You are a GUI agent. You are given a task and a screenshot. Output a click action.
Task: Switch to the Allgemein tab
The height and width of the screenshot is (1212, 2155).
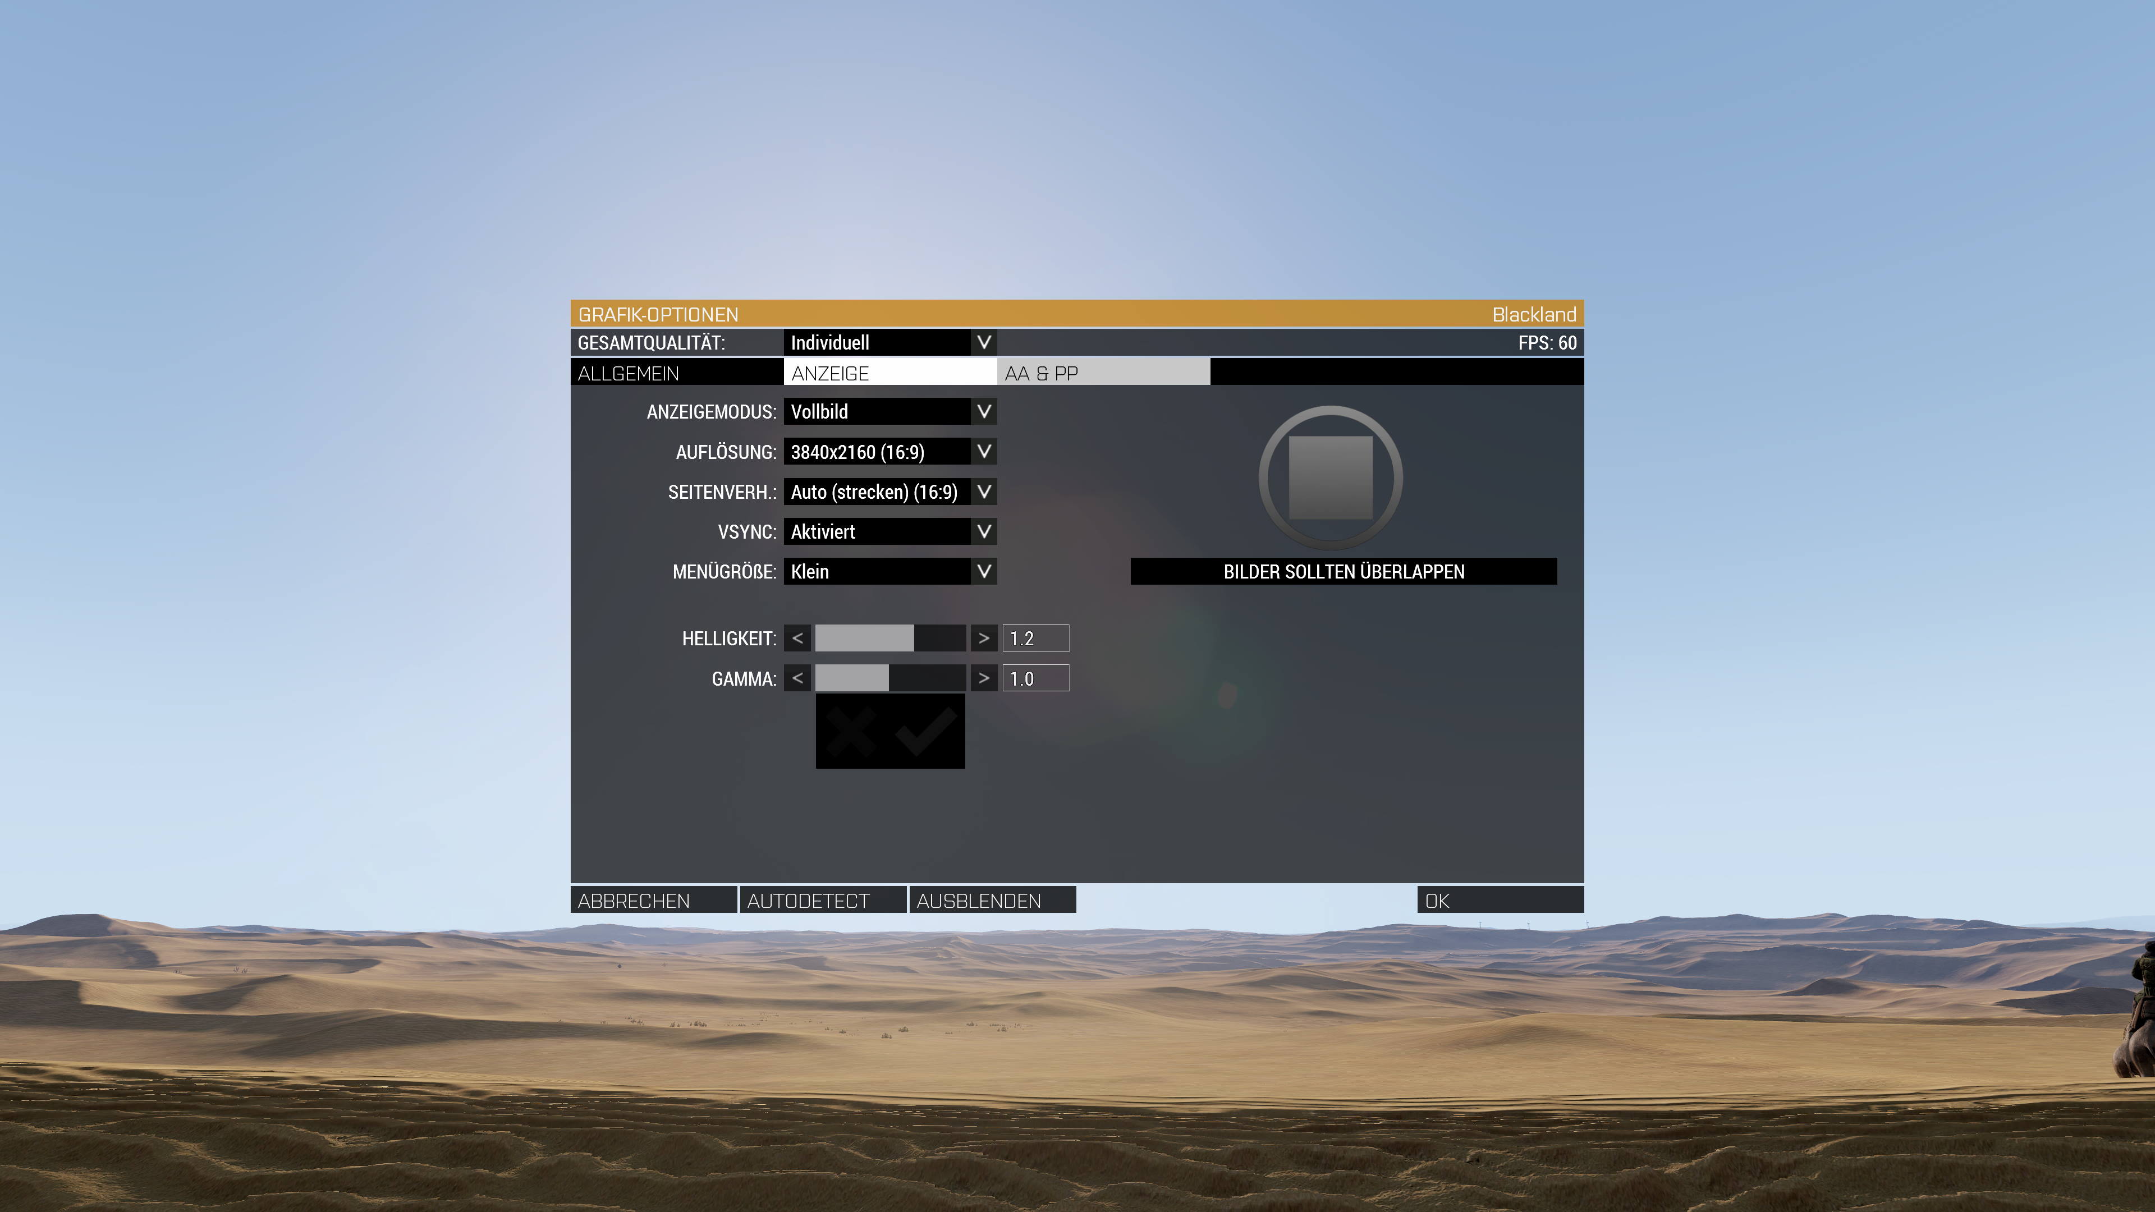pyautogui.click(x=676, y=373)
